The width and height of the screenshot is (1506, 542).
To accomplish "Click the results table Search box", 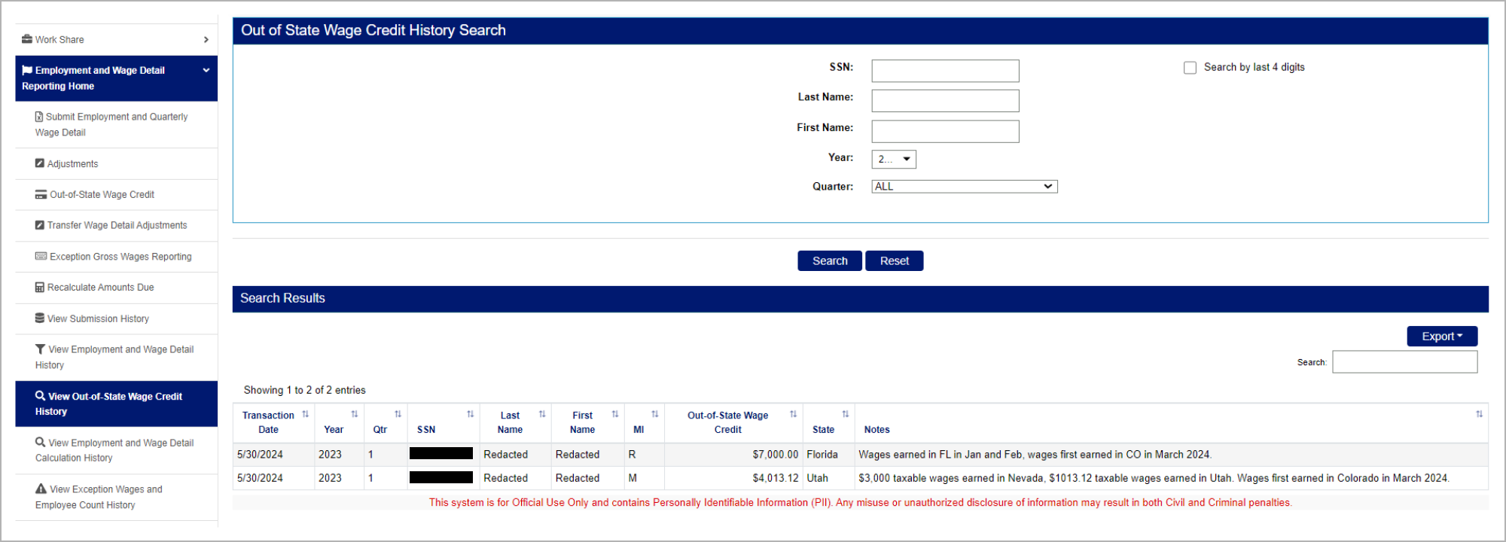I will click(1404, 362).
